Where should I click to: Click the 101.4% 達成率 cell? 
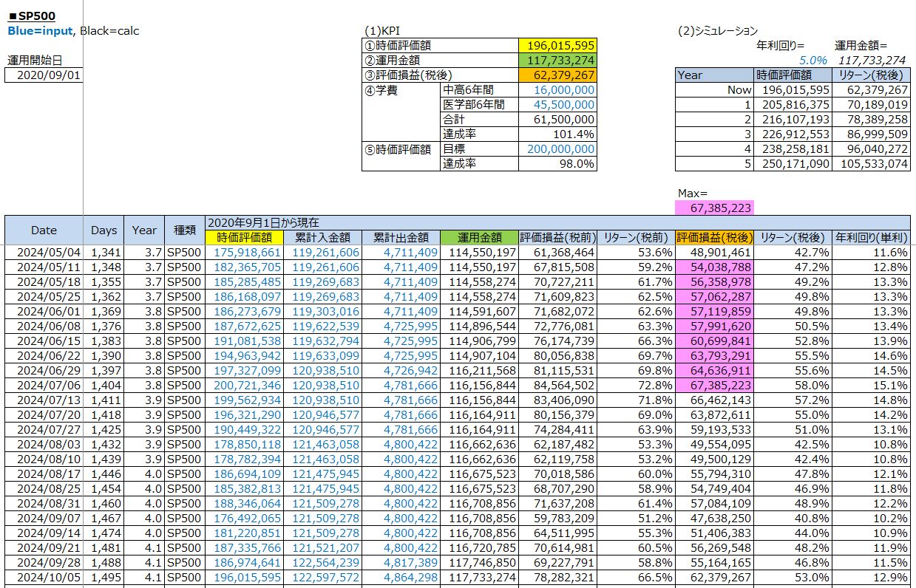click(557, 134)
